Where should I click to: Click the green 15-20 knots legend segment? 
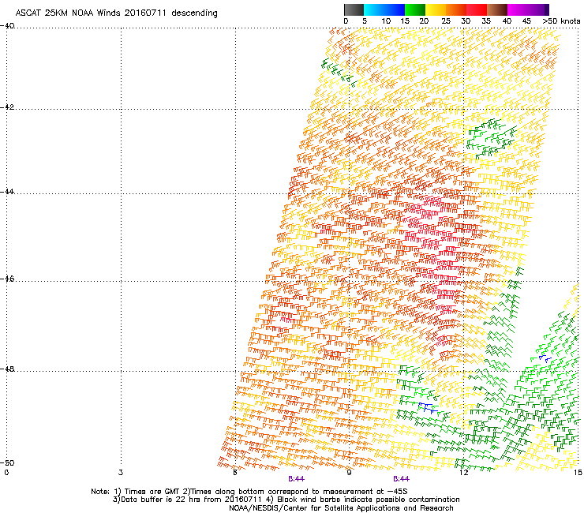[415, 9]
